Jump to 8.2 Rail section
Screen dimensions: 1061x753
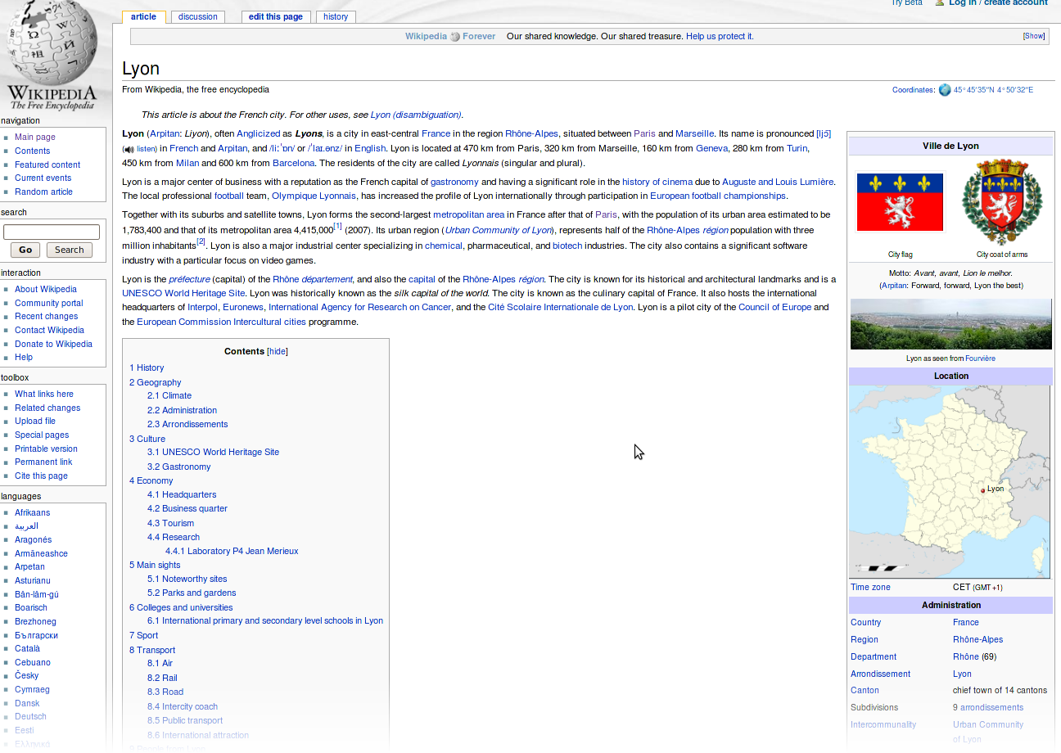coord(162,678)
